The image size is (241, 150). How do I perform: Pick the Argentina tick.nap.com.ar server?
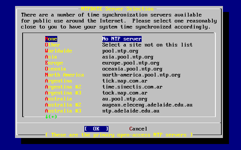[x=58, y=81]
